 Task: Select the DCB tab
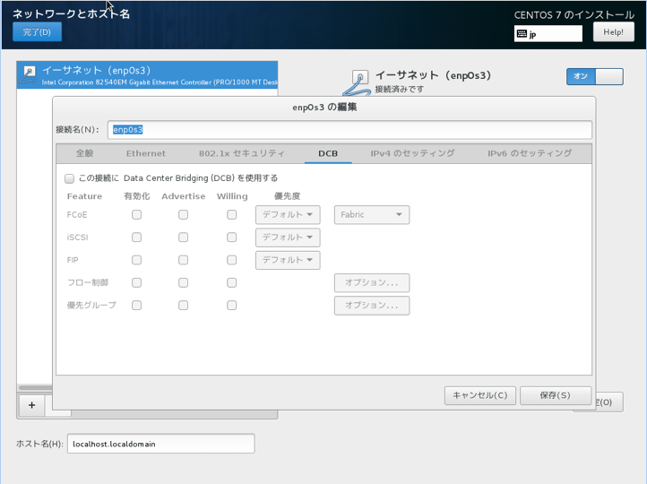coord(328,153)
